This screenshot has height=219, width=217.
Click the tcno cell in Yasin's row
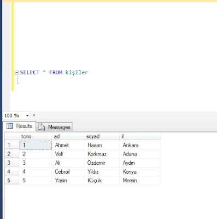click(x=36, y=180)
